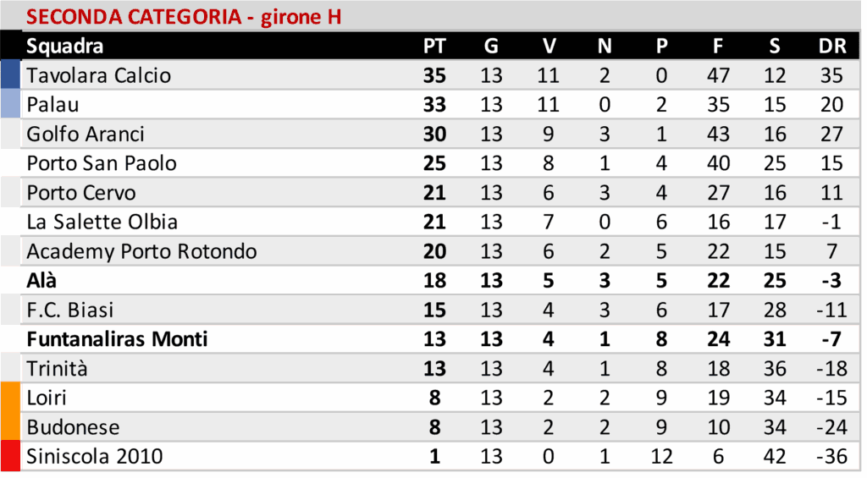867x478 pixels.
Task: Select the Porto San Paolo team name
Action: point(102,163)
